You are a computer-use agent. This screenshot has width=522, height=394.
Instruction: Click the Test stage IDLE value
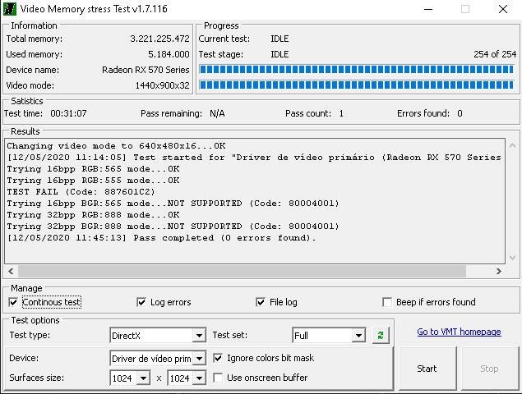point(279,54)
